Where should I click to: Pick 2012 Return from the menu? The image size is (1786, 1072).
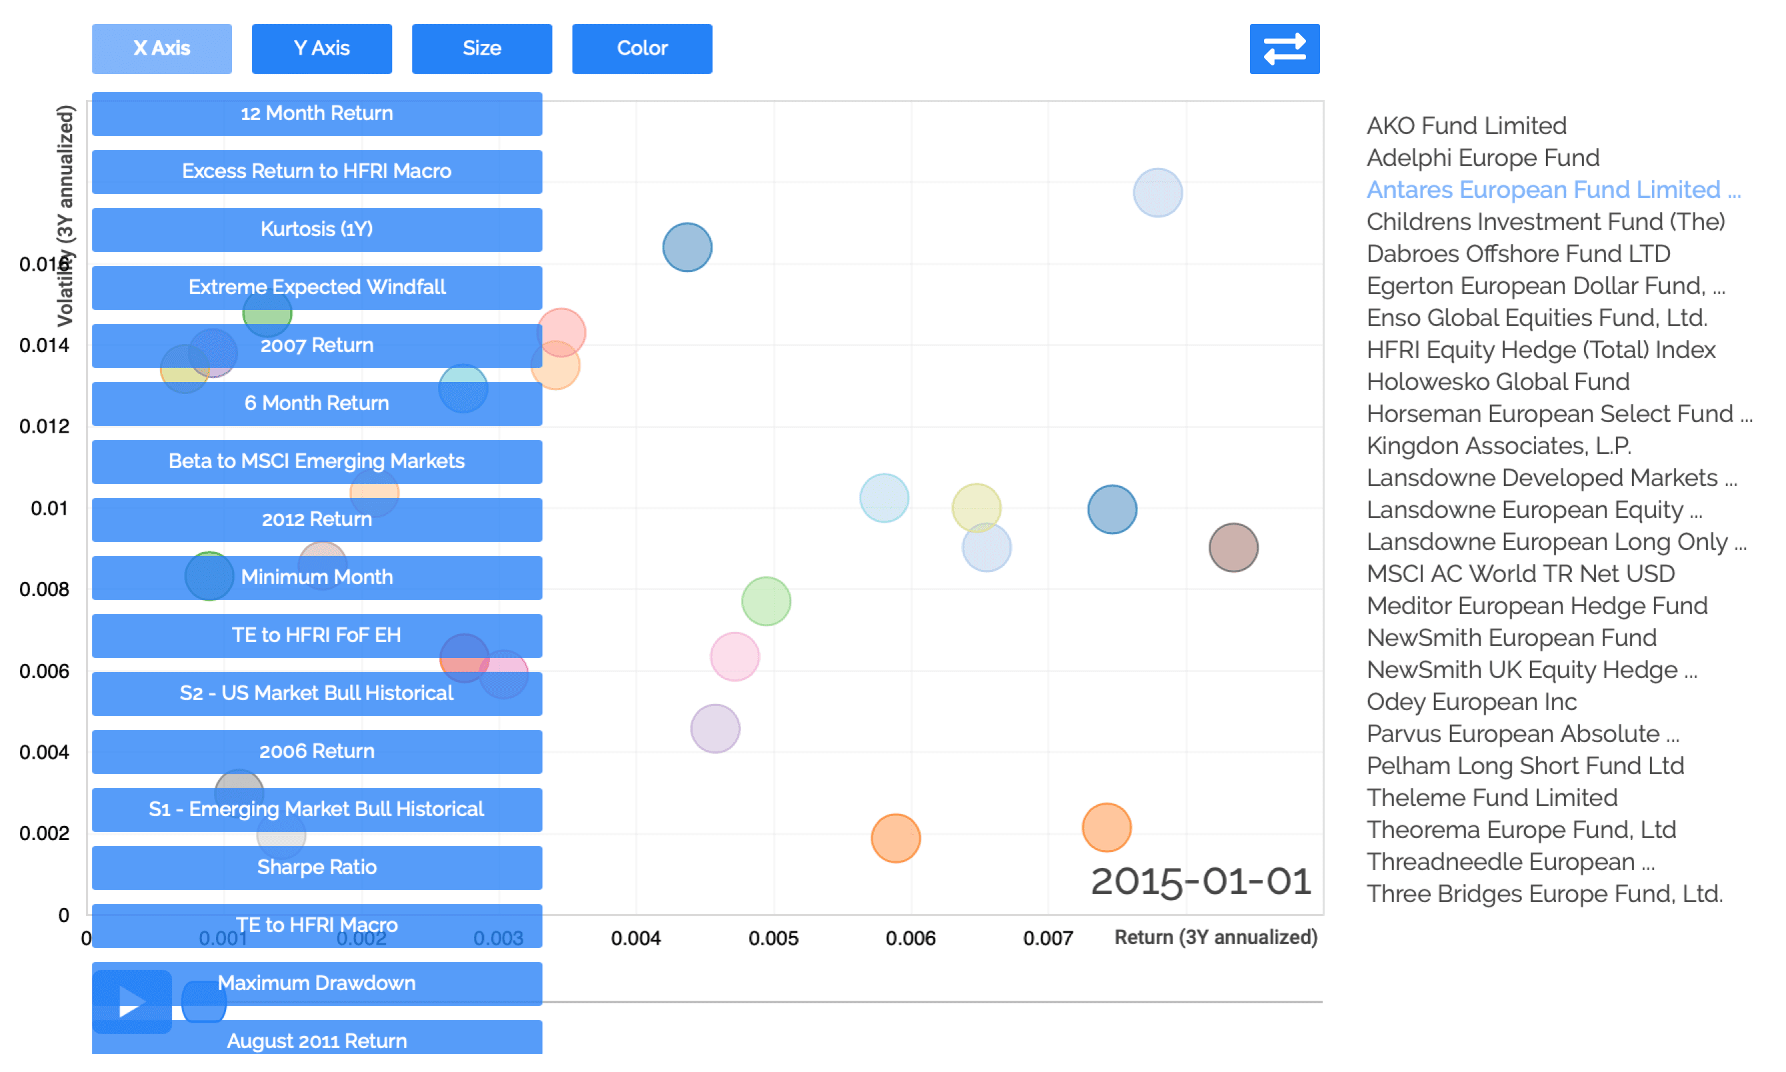[317, 519]
